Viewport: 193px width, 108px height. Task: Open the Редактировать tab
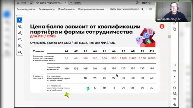click(46, 9)
